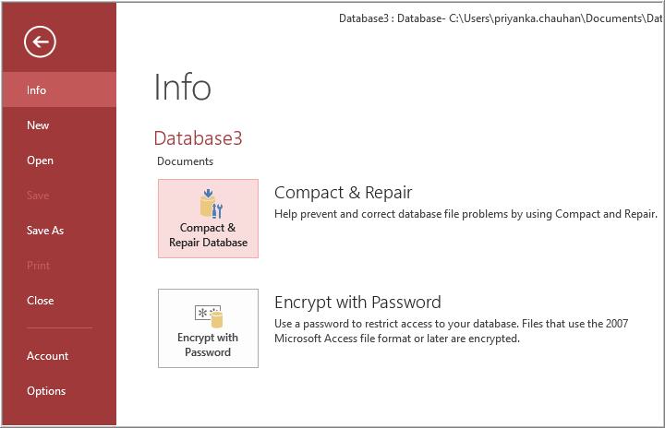The image size is (665, 428).
Task: Select Save As in the sidebar
Action: point(45,231)
